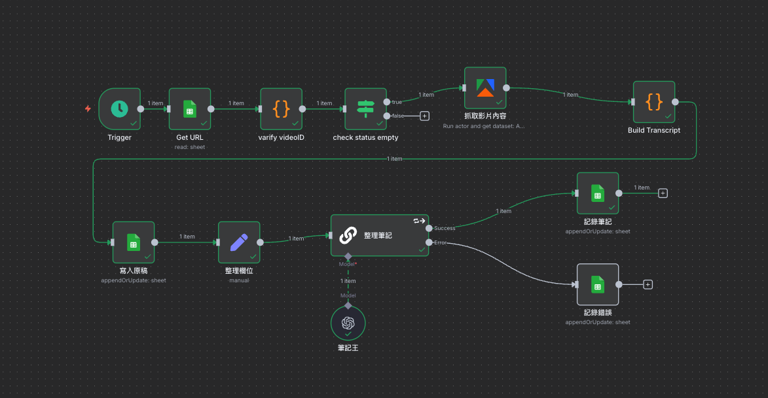768x398 pixels.
Task: Open the 抓取影片內容 Apify node
Action: tap(485, 88)
